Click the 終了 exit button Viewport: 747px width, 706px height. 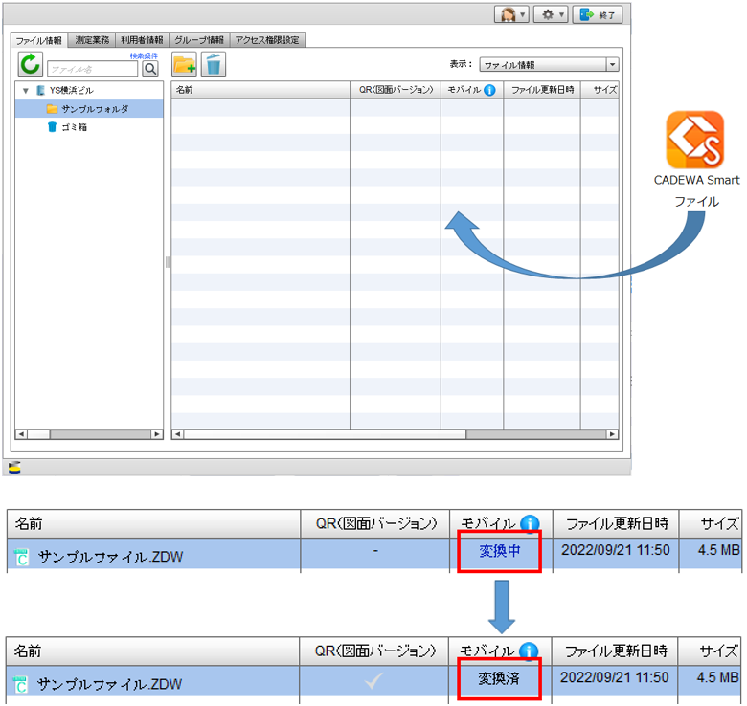600,15
